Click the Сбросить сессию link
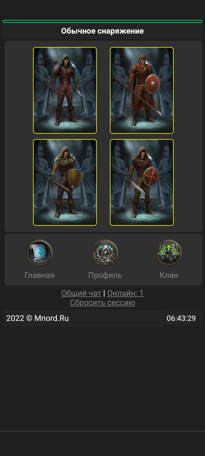 [x=102, y=302]
